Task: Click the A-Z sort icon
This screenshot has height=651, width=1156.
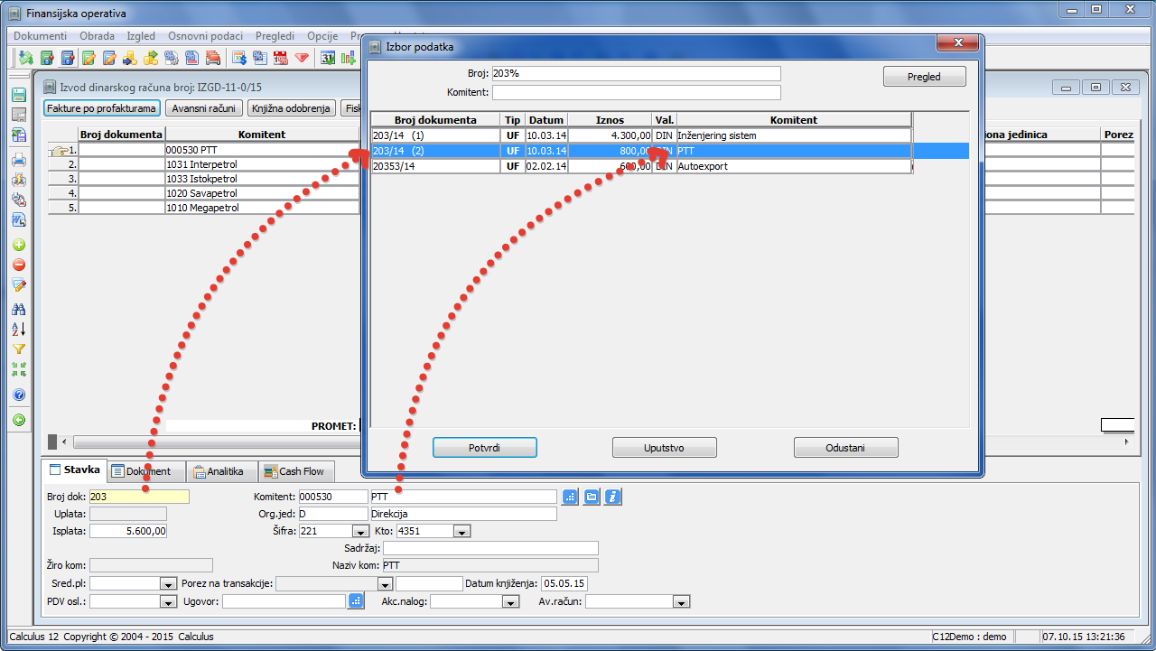Action: coord(19,329)
